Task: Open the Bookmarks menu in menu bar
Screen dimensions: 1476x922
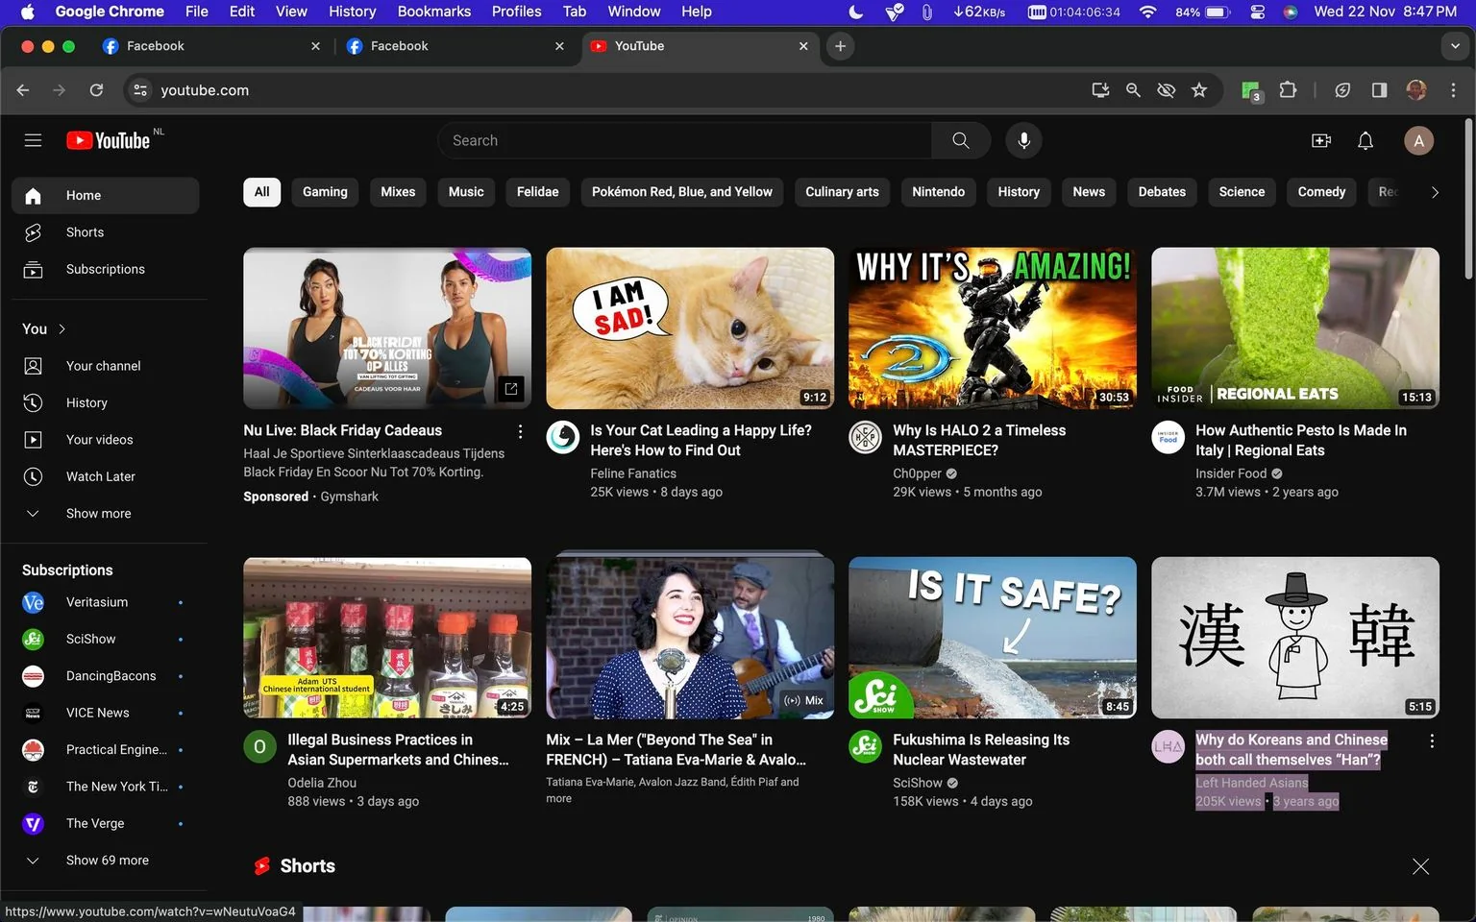Action: (x=434, y=12)
